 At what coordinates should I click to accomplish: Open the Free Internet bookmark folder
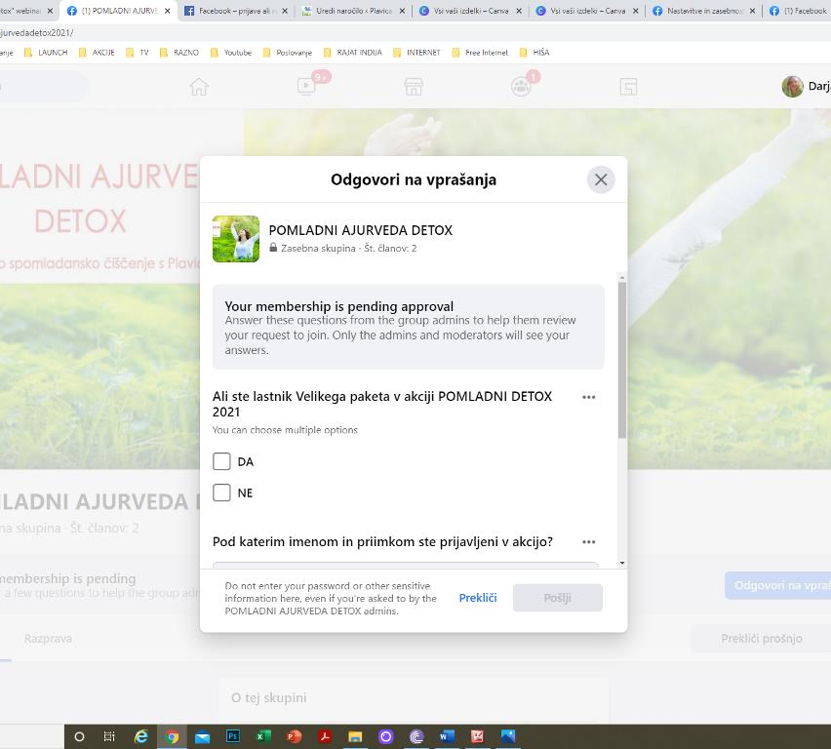[x=480, y=53]
